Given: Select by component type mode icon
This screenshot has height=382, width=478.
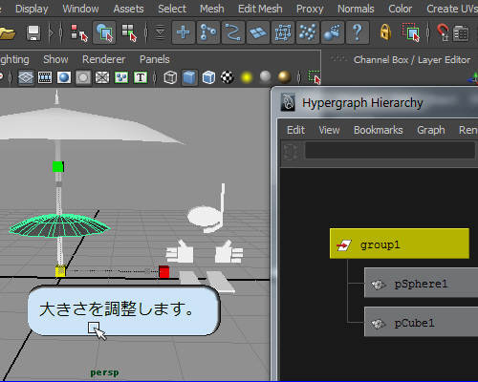Looking at the screenshot, I should 129,32.
